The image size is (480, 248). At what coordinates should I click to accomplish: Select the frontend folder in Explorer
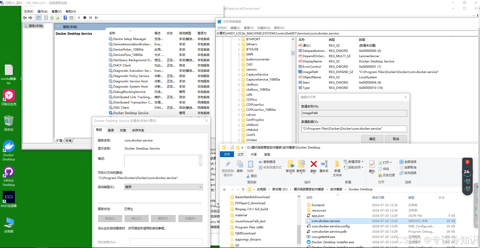[318, 205]
